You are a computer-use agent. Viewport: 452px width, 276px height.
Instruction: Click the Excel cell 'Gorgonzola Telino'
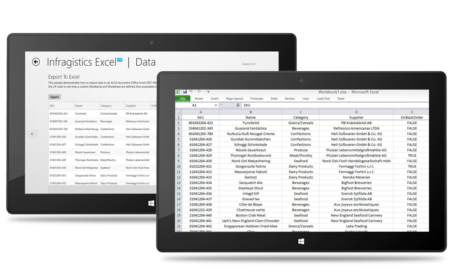250,166
